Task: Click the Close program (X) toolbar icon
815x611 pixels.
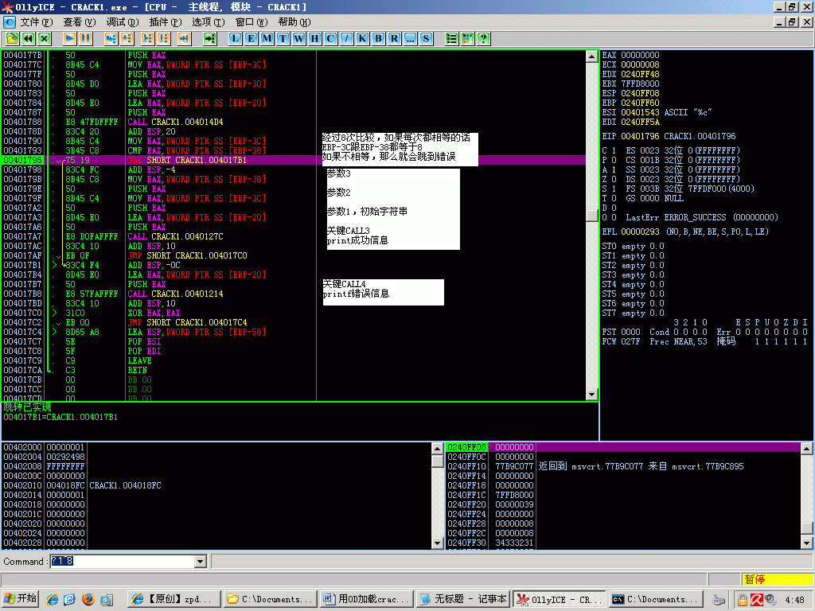Action: coord(45,38)
